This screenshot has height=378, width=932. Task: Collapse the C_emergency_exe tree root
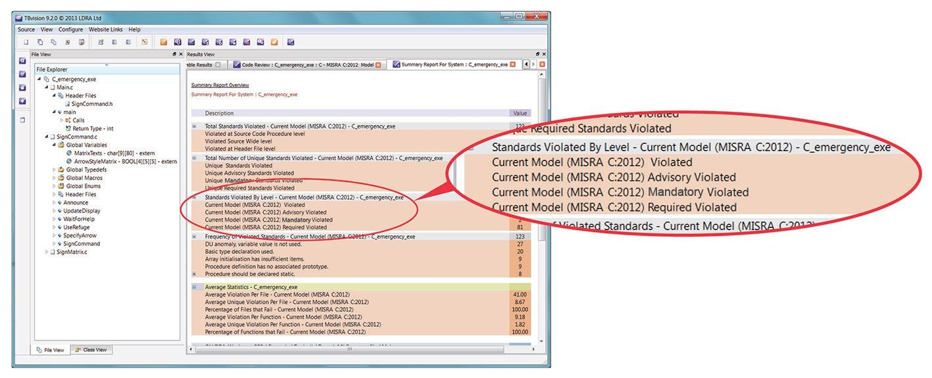pyautogui.click(x=39, y=79)
